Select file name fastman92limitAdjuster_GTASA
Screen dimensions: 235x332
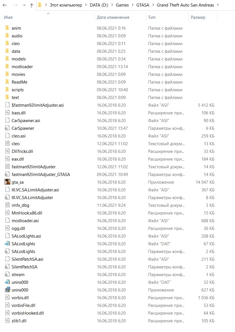coord(41,175)
